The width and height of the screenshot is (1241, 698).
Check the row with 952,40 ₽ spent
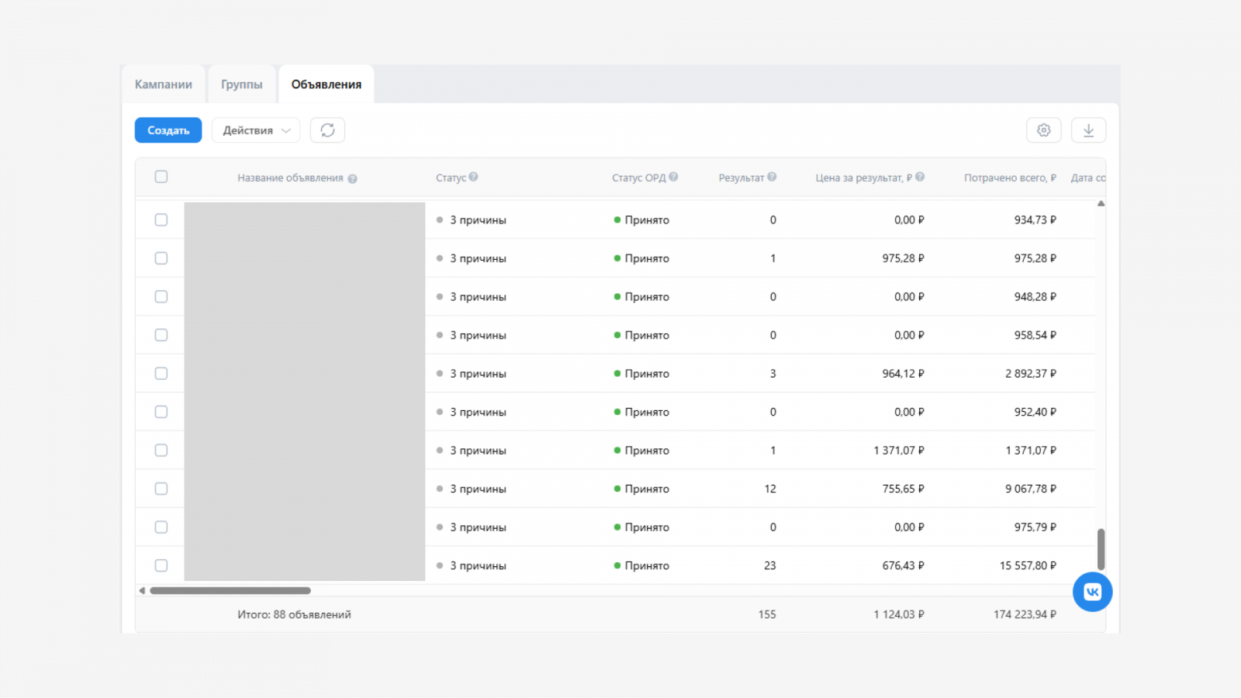(x=161, y=412)
